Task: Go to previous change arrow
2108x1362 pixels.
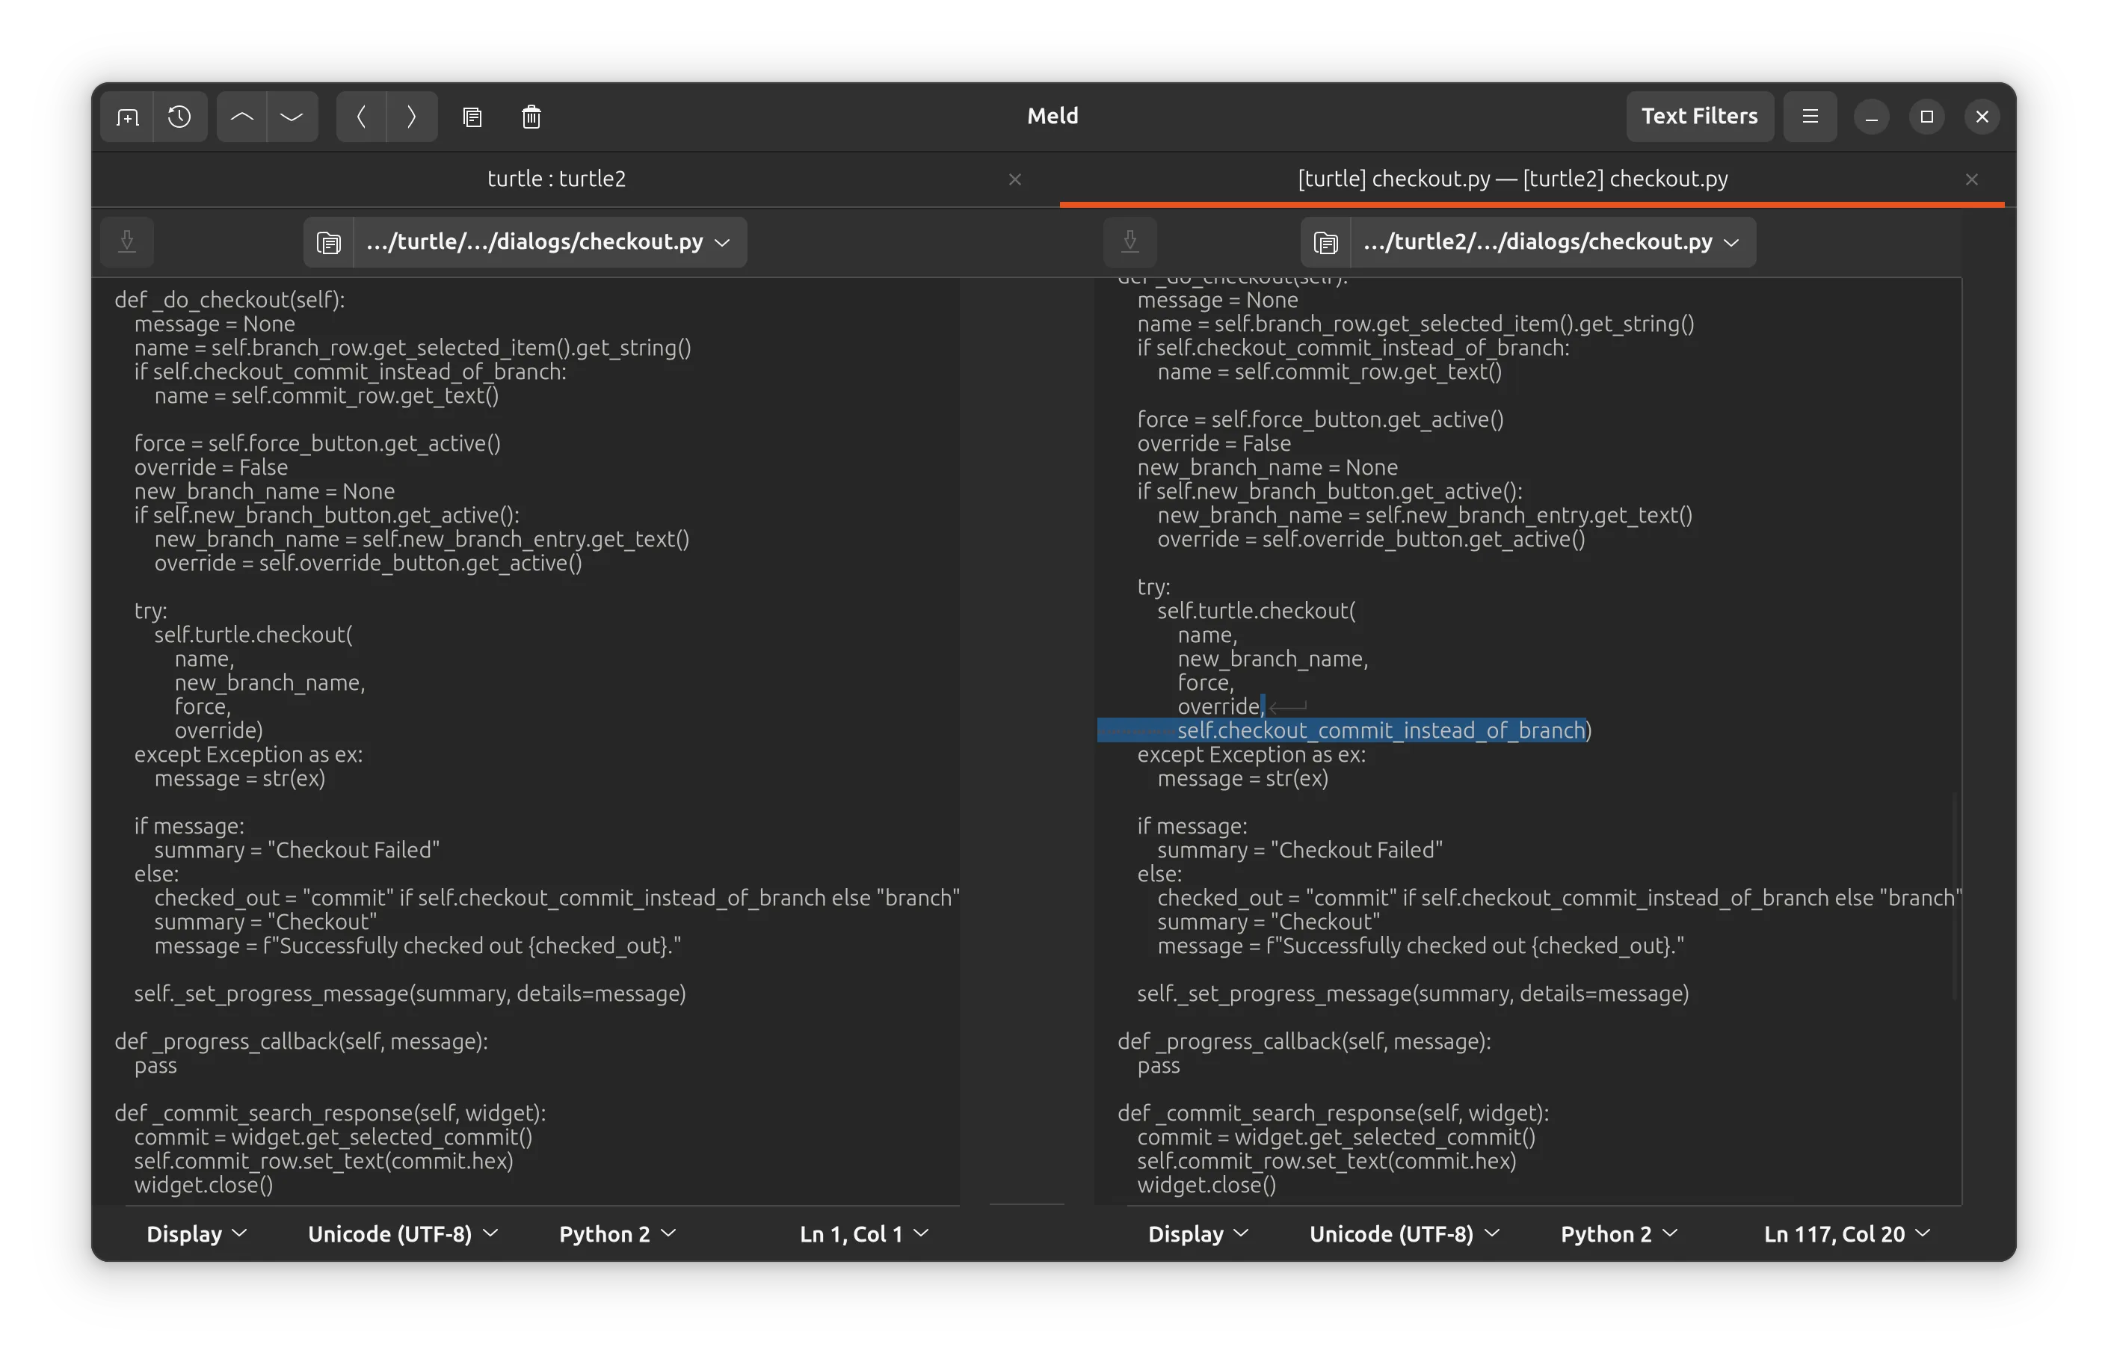Action: pyautogui.click(x=241, y=117)
